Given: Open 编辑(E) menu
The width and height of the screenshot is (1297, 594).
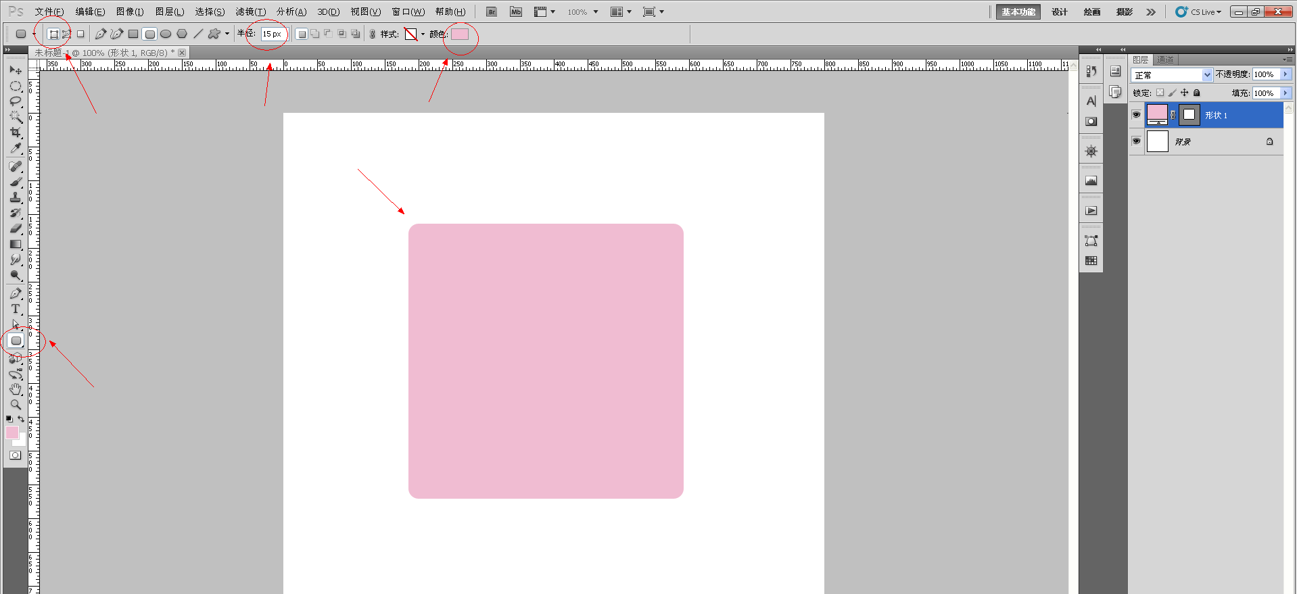Looking at the screenshot, I should click(90, 12).
